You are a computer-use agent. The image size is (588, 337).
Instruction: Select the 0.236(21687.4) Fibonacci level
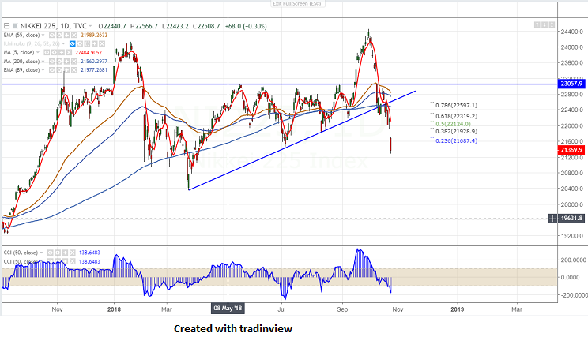coord(456,140)
